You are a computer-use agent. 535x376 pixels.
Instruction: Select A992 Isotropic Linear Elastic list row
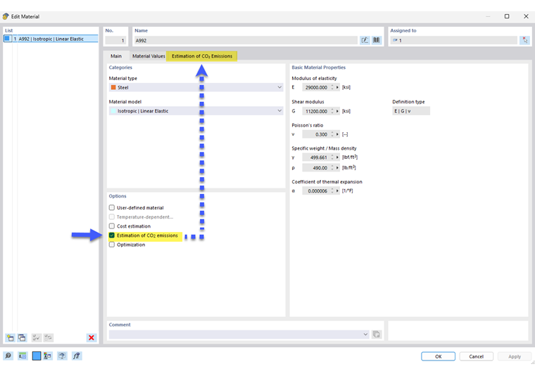(x=51, y=39)
